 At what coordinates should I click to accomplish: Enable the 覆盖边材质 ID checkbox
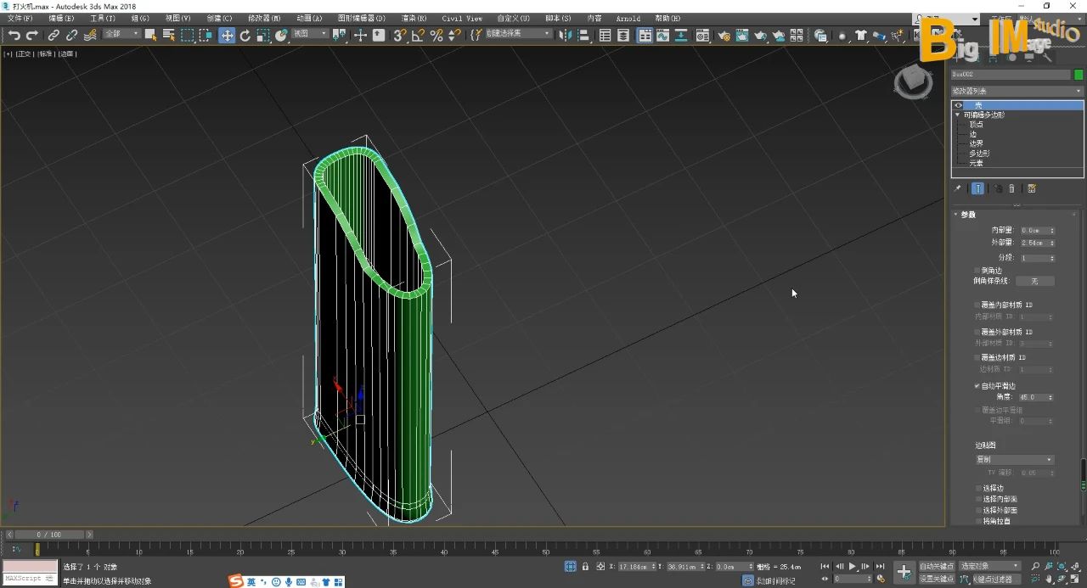(x=977, y=357)
